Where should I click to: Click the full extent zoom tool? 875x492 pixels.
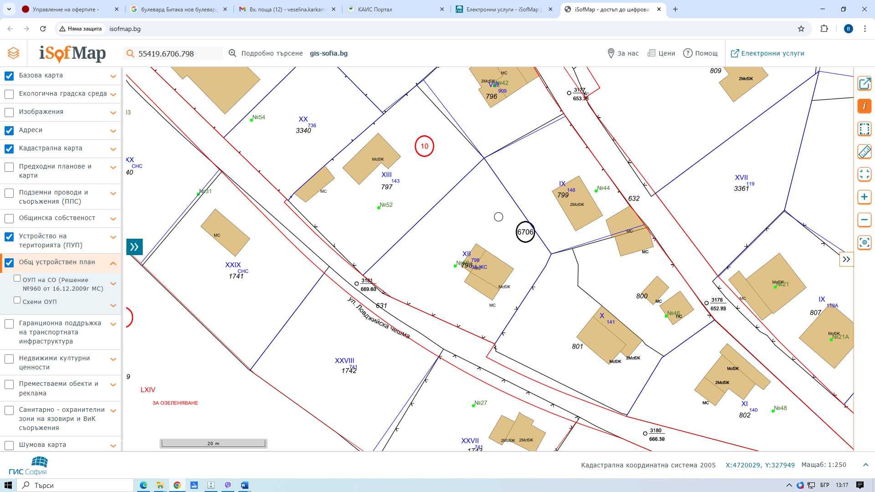[x=864, y=174]
